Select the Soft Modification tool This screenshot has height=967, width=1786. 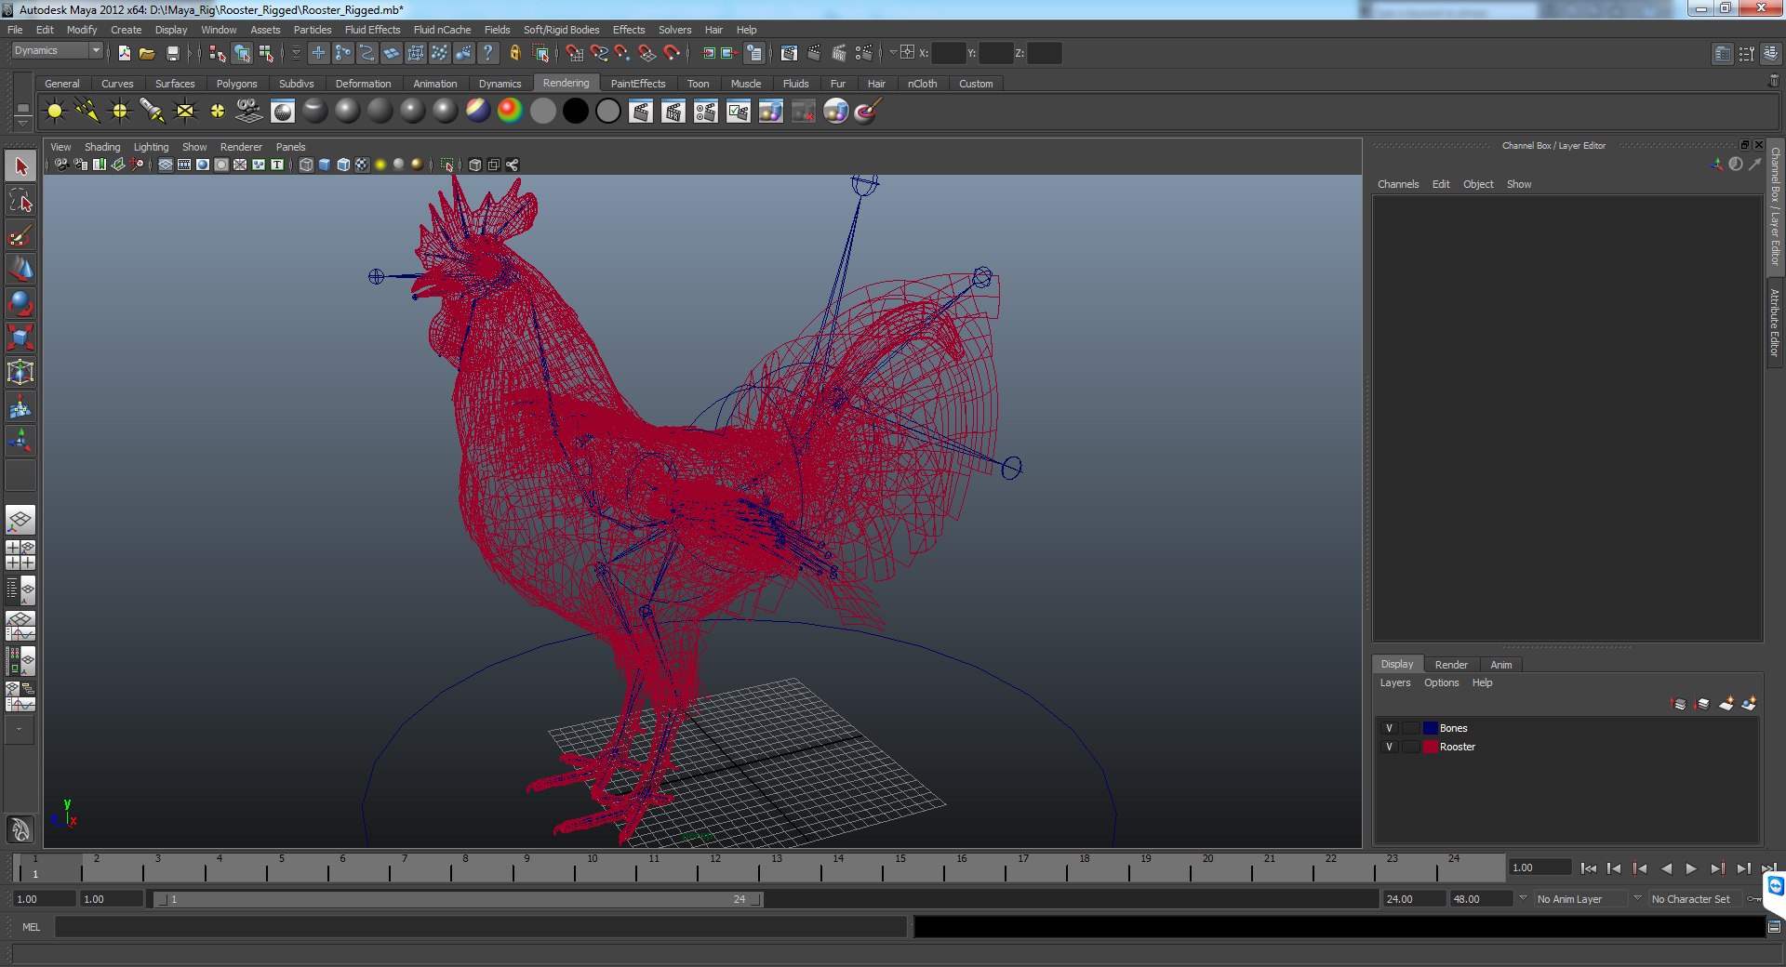click(20, 407)
